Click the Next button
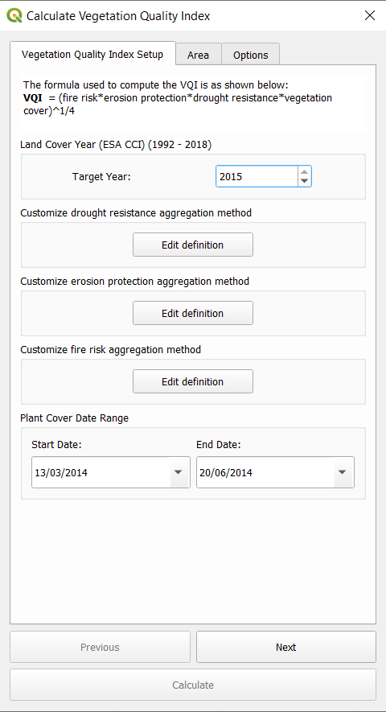This screenshot has height=712, width=386. (x=286, y=647)
